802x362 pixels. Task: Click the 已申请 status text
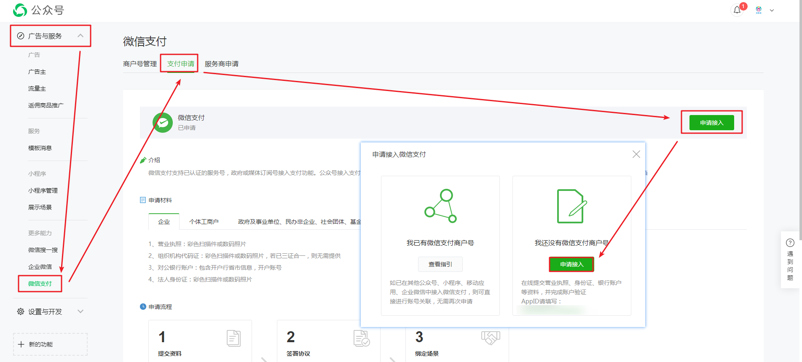(x=187, y=128)
